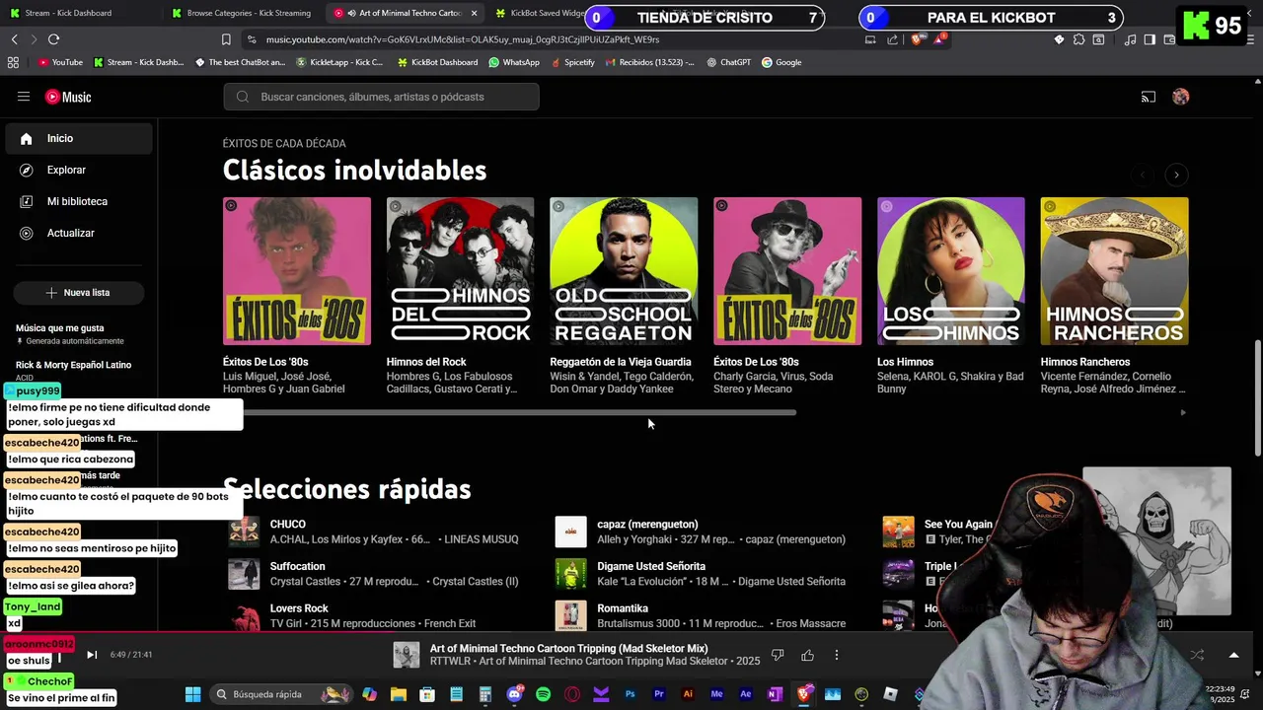The image size is (1263, 710).
Task: Go to Inicio in the sidebar
Action: coord(79,138)
